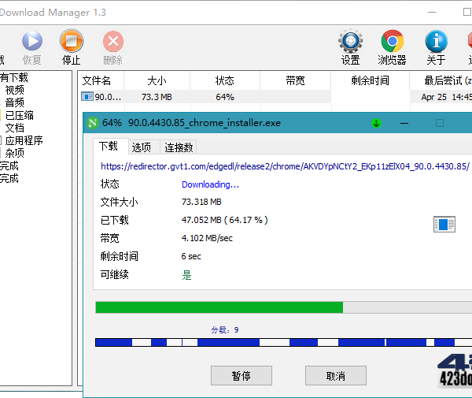Click the 停止 (Stop) toolbar icon
Viewport: 472px width, 398px height.
pos(72,42)
